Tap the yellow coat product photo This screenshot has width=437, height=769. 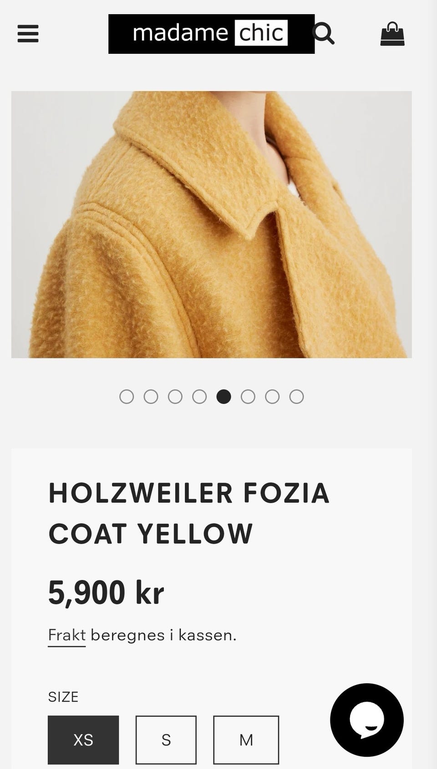click(x=212, y=224)
